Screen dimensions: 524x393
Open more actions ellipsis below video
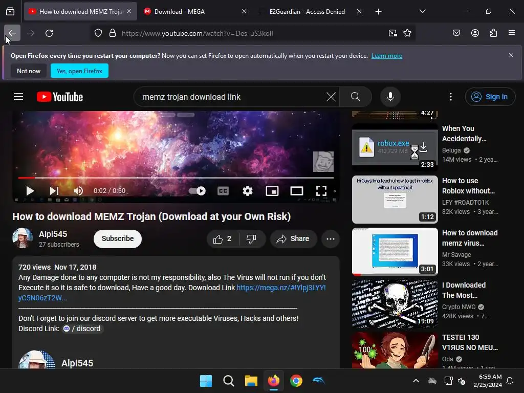(331, 238)
